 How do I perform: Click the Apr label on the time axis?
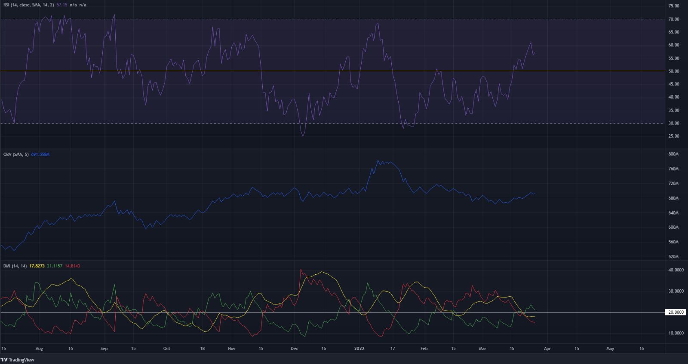[x=547, y=349]
